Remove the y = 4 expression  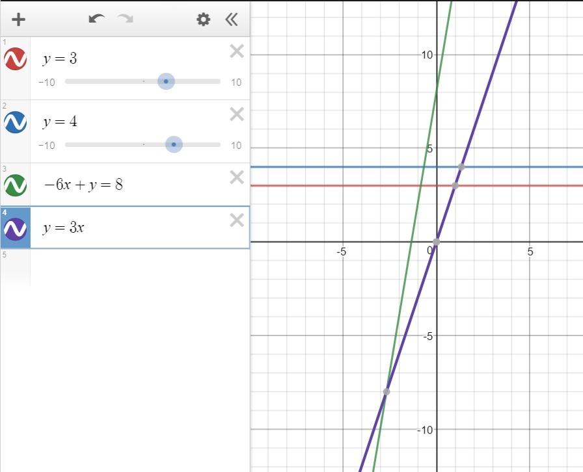point(237,114)
